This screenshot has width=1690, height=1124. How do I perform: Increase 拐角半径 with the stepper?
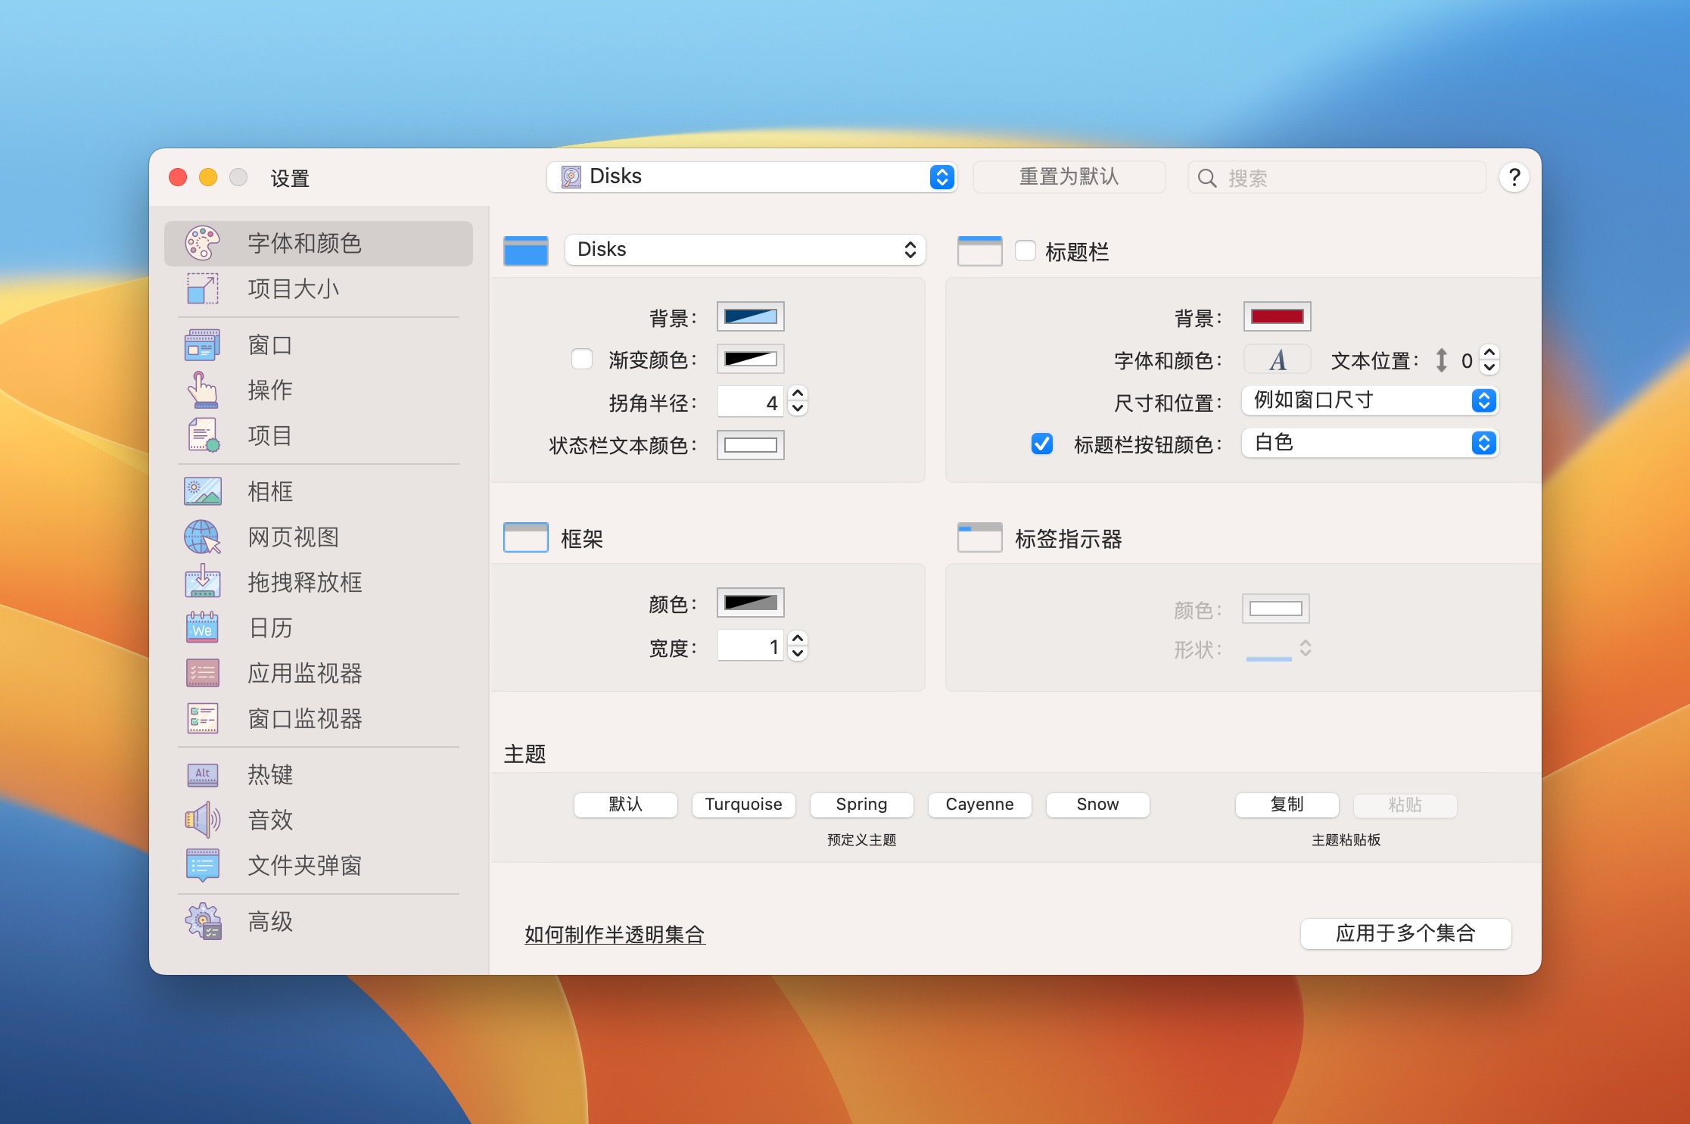tap(797, 395)
